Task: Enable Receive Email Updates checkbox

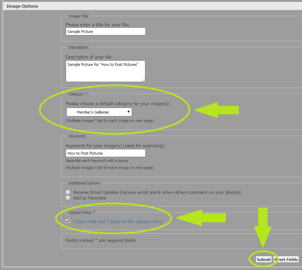Action: 68,193
